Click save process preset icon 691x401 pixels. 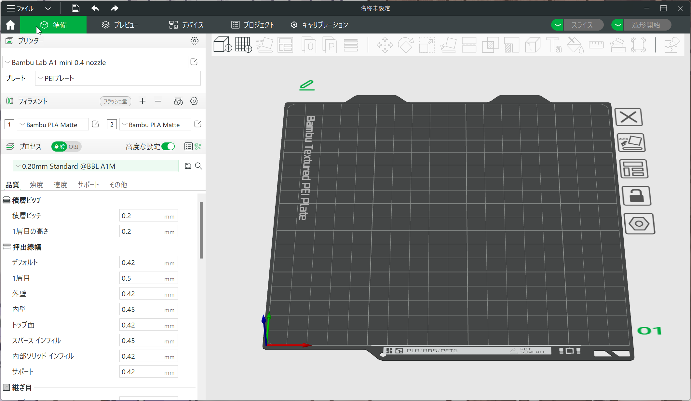[188, 166]
